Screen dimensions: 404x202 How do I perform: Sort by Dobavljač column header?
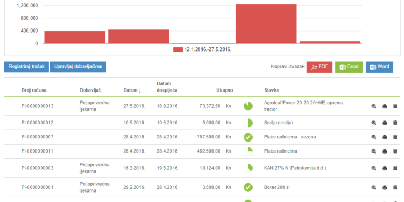90,90
